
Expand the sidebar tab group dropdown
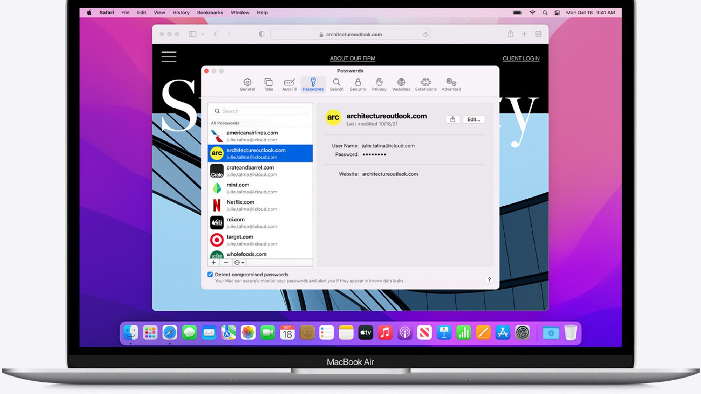203,34
